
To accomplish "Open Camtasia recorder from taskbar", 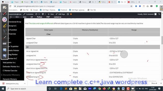I will pos(128,89).
